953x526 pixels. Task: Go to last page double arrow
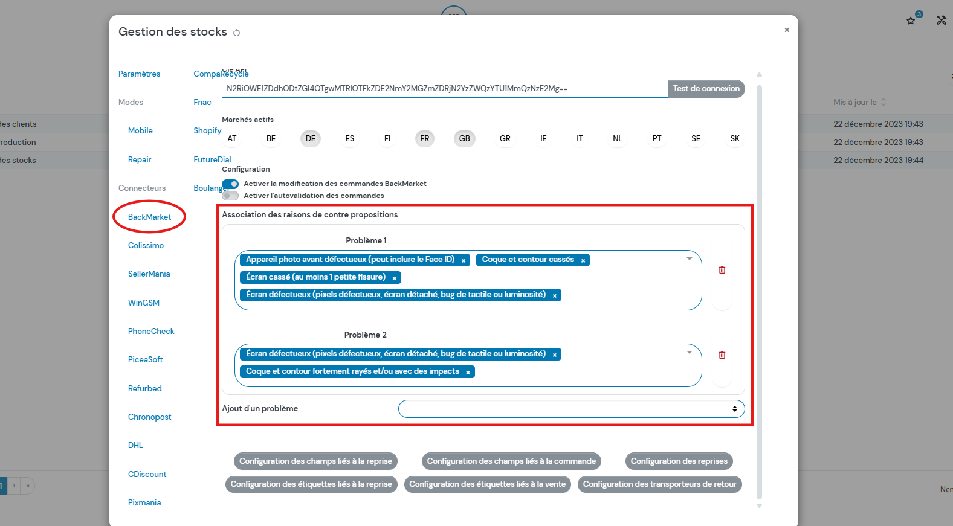point(28,486)
